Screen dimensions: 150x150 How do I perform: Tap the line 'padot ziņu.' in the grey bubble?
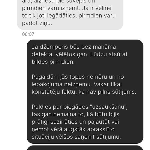pos(37,23)
